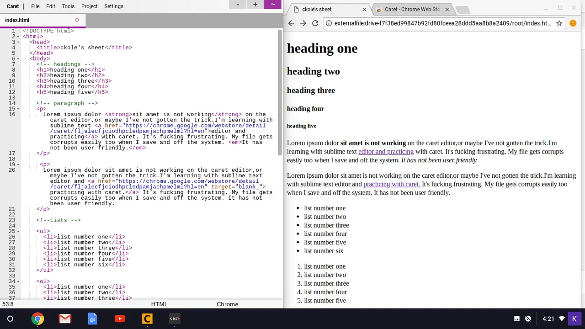Click the Lists comment on line 23

click(58, 220)
